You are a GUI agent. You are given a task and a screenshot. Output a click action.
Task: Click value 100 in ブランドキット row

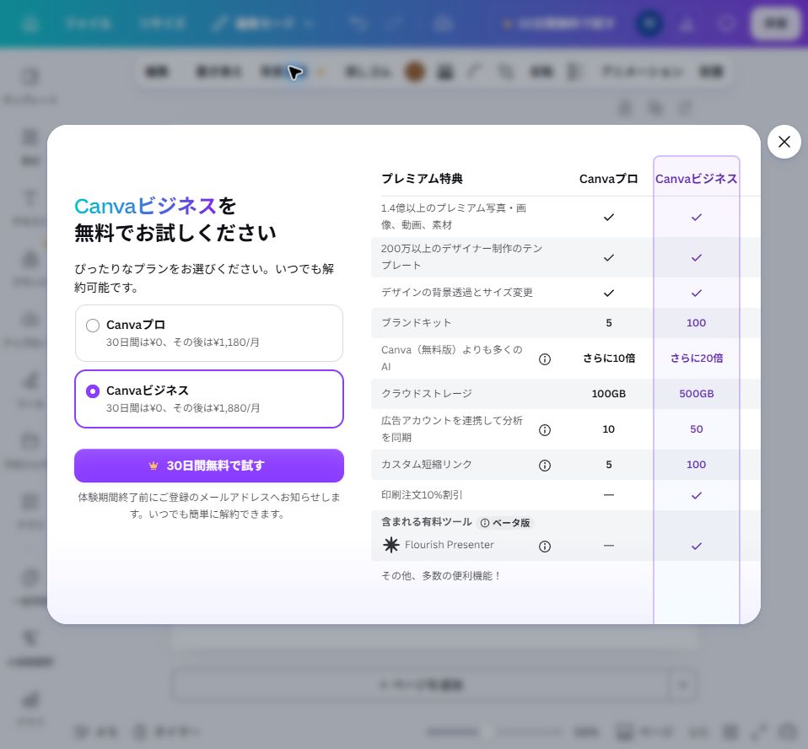pos(696,323)
